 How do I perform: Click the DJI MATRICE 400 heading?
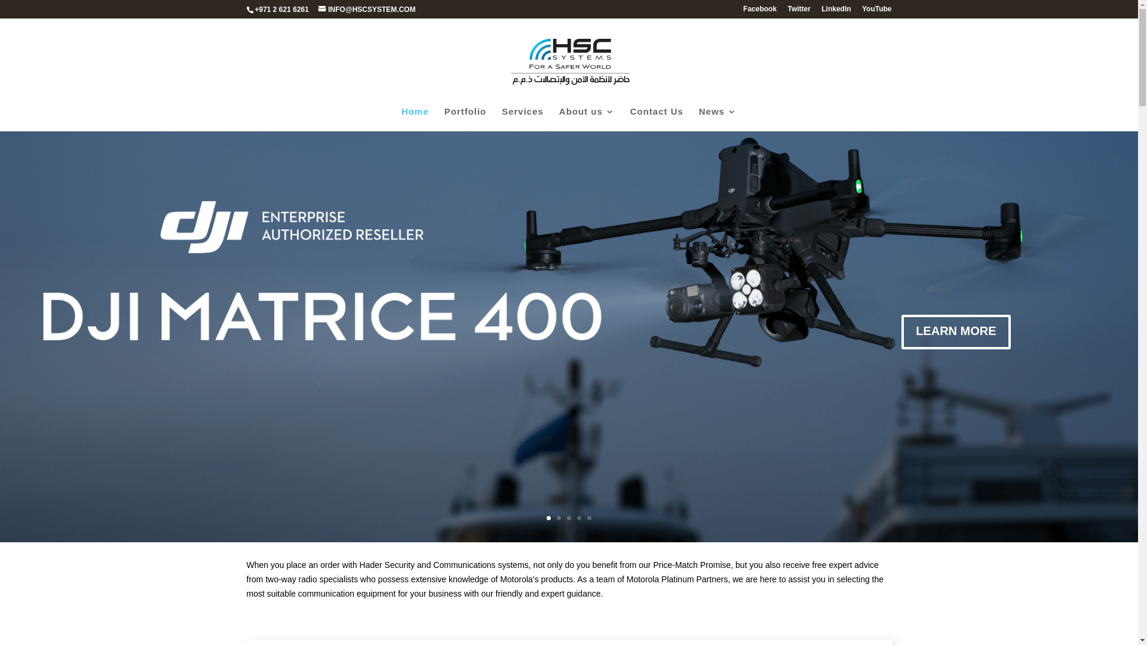322,317
